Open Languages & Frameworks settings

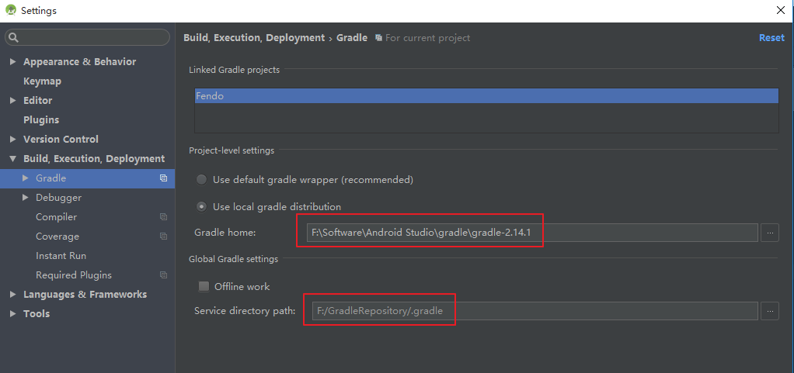coord(87,294)
